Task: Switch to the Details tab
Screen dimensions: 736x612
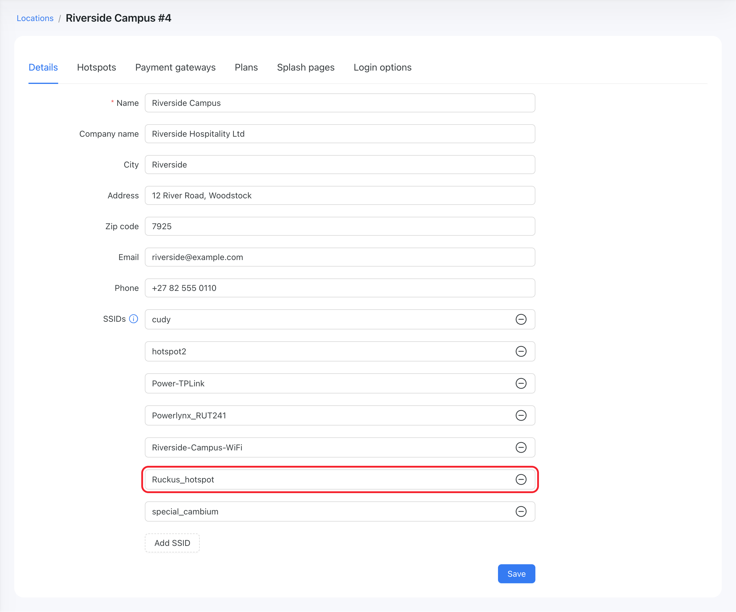Action: pyautogui.click(x=43, y=67)
